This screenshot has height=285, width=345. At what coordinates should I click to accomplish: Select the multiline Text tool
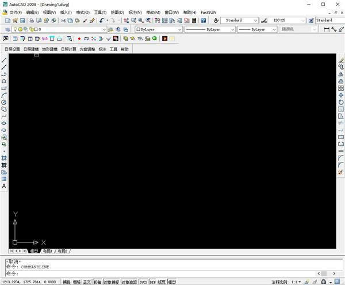click(x=4, y=186)
